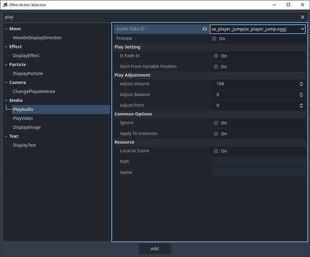Click the Adjust Balance stepper arrows
The image size is (310, 257).
click(301, 95)
